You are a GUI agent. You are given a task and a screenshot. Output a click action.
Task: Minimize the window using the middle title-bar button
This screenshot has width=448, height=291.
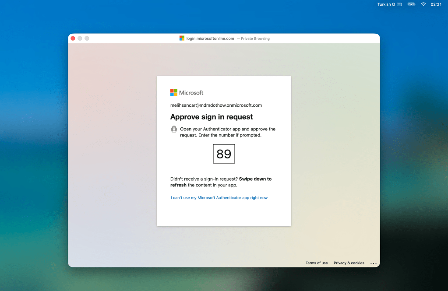click(80, 39)
